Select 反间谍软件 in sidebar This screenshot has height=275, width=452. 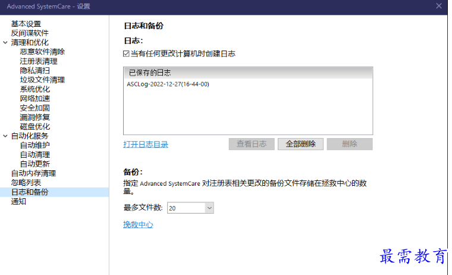[x=30, y=33]
